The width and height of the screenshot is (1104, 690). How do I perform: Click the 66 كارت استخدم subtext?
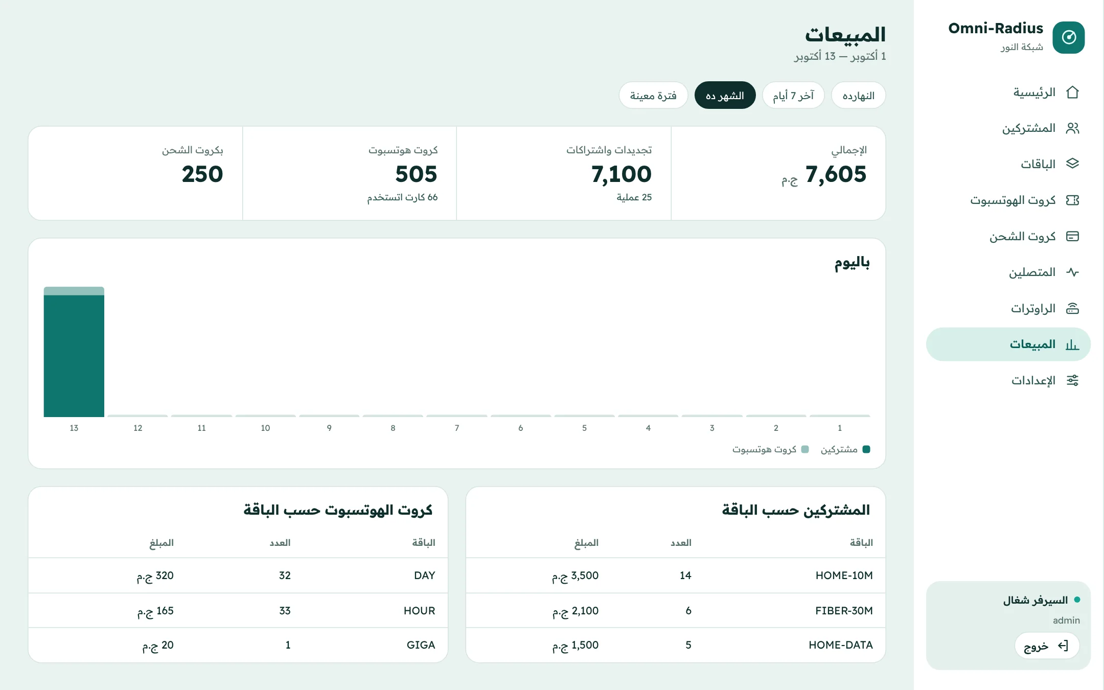click(402, 197)
